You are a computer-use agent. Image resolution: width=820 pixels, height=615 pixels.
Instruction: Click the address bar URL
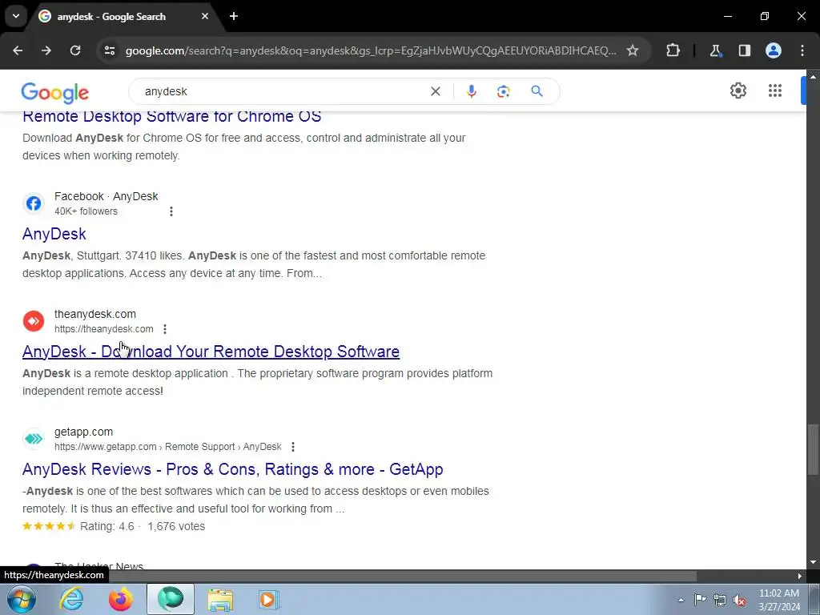pos(371,50)
